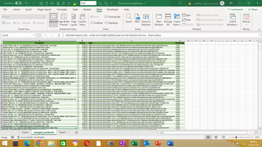Click the Save icon in title bar
The height and width of the screenshot is (147, 262).
(41, 3)
